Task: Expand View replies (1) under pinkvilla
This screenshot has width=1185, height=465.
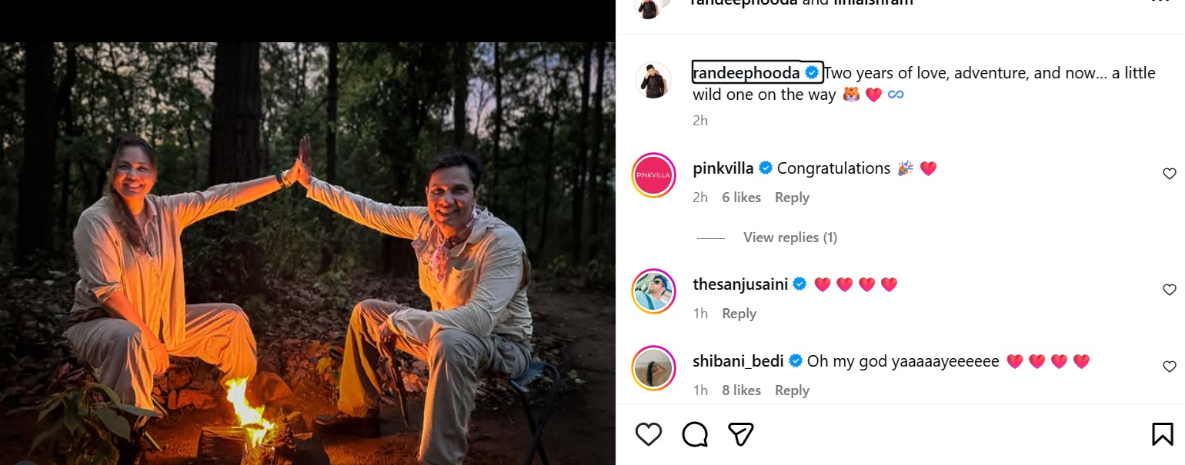Action: click(789, 237)
